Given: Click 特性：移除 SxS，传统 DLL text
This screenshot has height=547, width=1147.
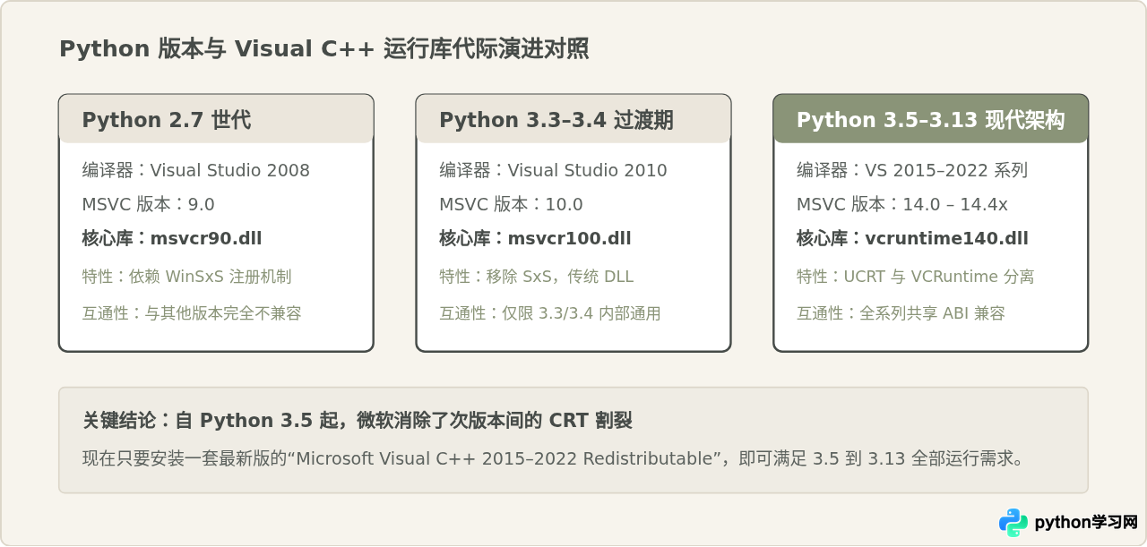Looking at the screenshot, I should click(536, 277).
